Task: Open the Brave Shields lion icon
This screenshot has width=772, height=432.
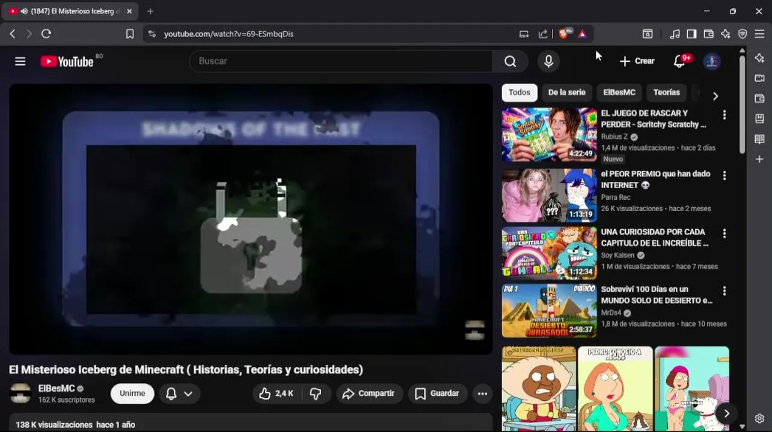Action: 564,34
